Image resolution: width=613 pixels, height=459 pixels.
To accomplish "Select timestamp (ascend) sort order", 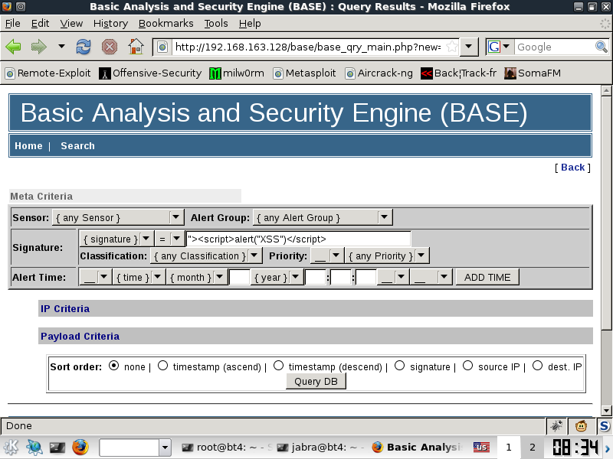I will pyautogui.click(x=162, y=366).
